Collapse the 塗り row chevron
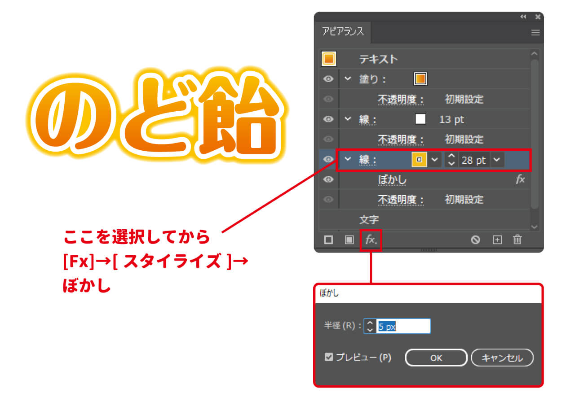 (347, 79)
